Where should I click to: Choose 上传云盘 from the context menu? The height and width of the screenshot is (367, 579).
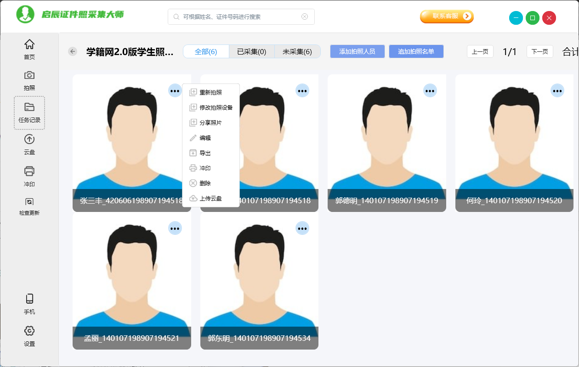pyautogui.click(x=211, y=198)
